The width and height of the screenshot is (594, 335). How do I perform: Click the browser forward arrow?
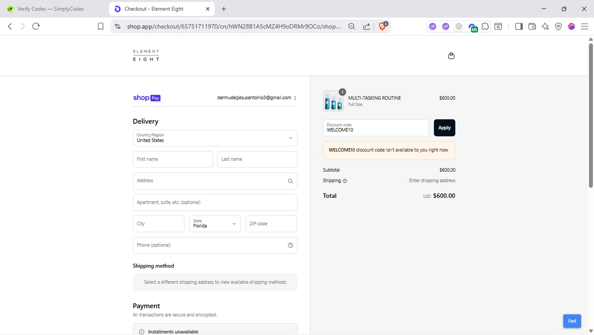pos(23,26)
